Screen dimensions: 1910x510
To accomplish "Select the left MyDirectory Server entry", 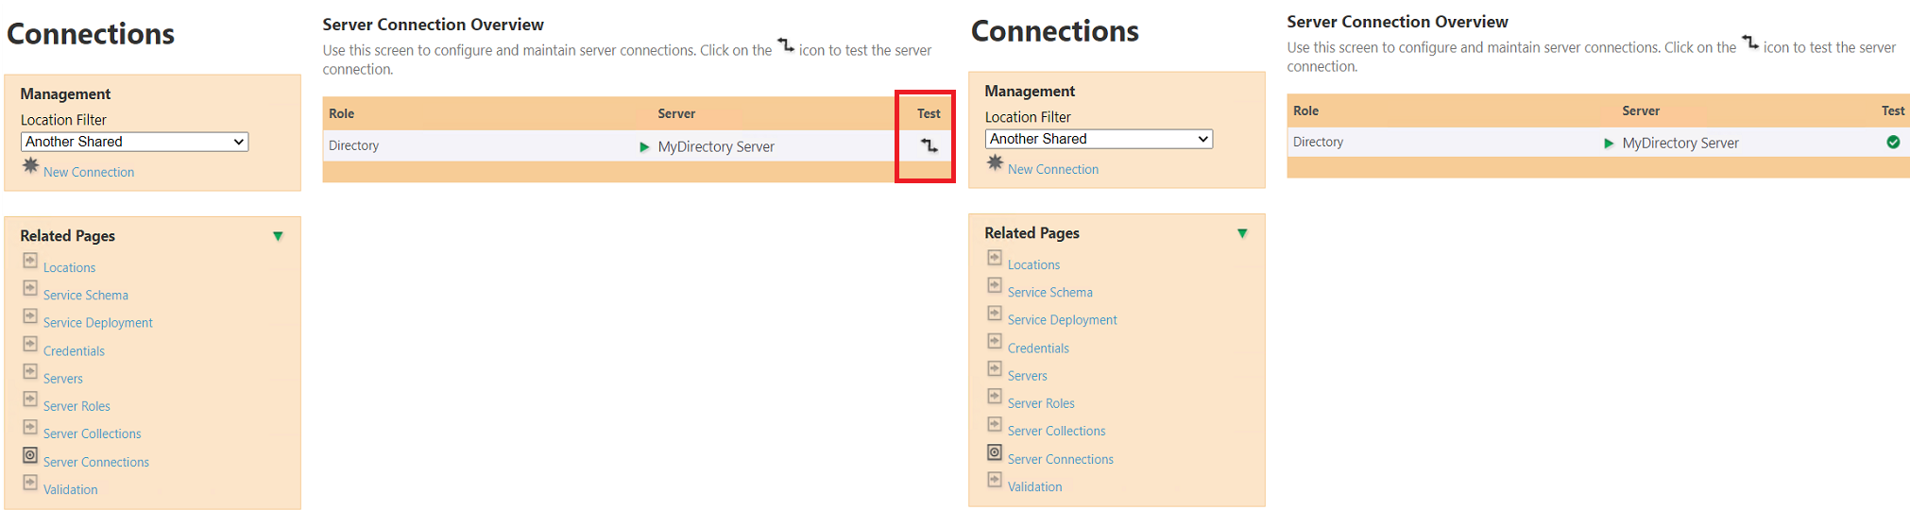I will pyautogui.click(x=716, y=146).
